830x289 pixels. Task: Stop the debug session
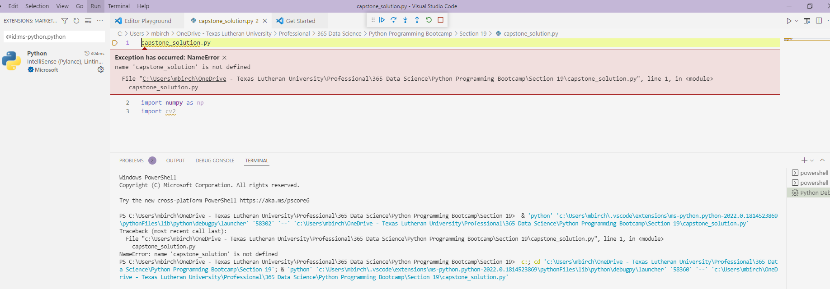(440, 20)
